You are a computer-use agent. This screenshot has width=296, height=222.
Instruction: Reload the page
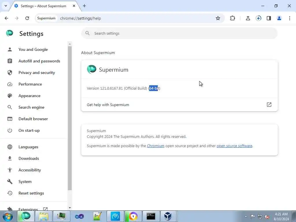pos(27,18)
